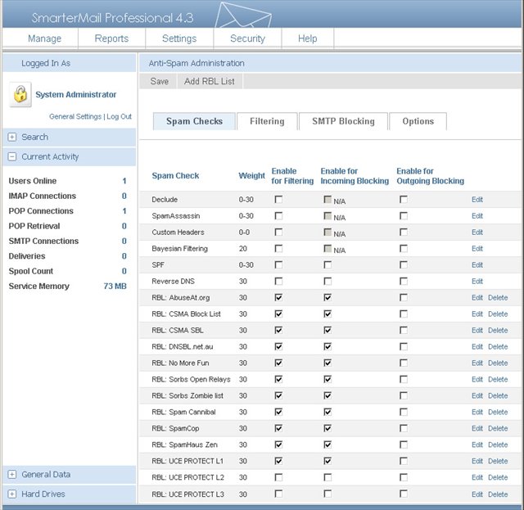This screenshot has width=524, height=510.
Task: Click the Service Memory 73 MB value
Action: 115,287
